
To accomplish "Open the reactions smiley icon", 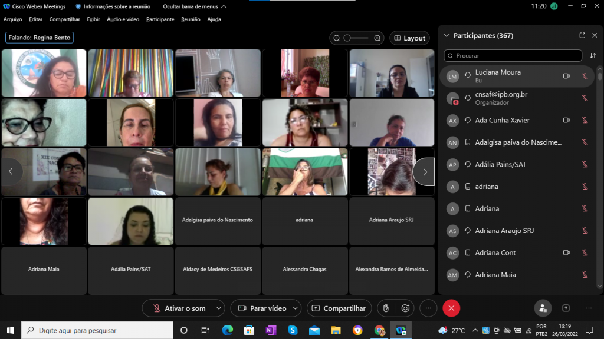I will (405, 308).
